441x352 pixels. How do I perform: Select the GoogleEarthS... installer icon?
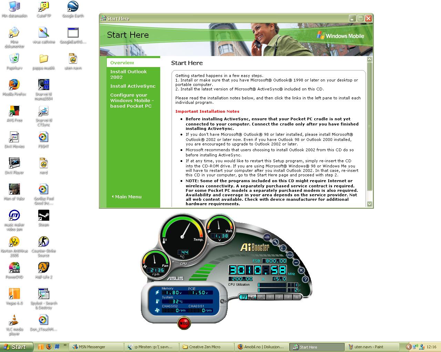(x=73, y=35)
